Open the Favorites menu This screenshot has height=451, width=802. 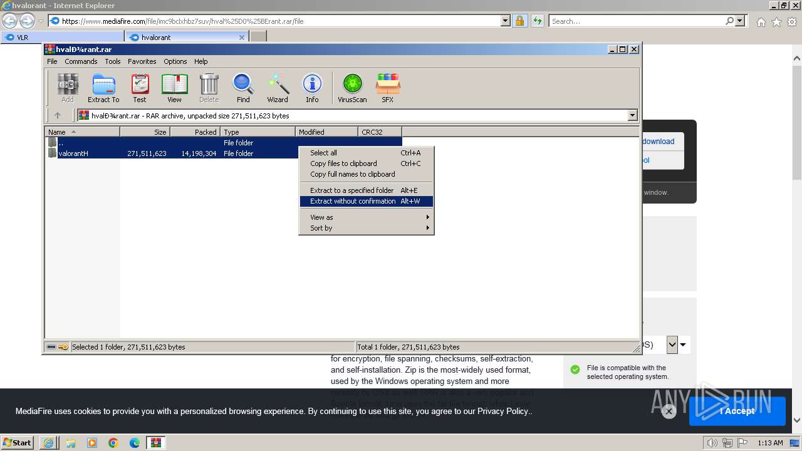(x=142, y=61)
